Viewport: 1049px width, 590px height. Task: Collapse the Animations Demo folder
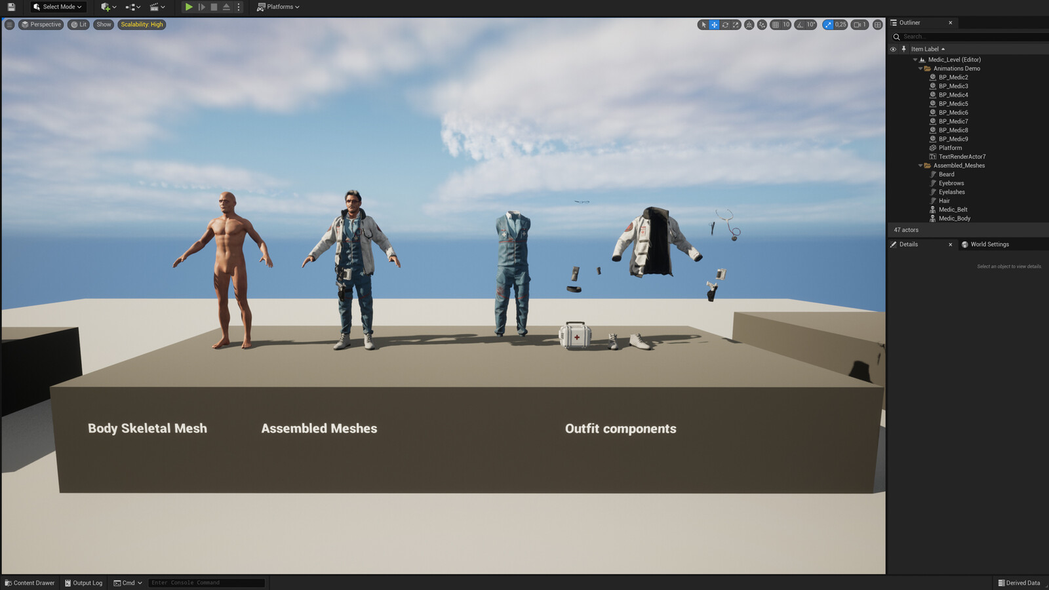920,69
